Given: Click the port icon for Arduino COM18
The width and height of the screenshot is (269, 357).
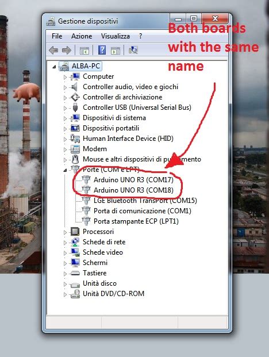Looking at the screenshot, I should [x=86, y=190].
